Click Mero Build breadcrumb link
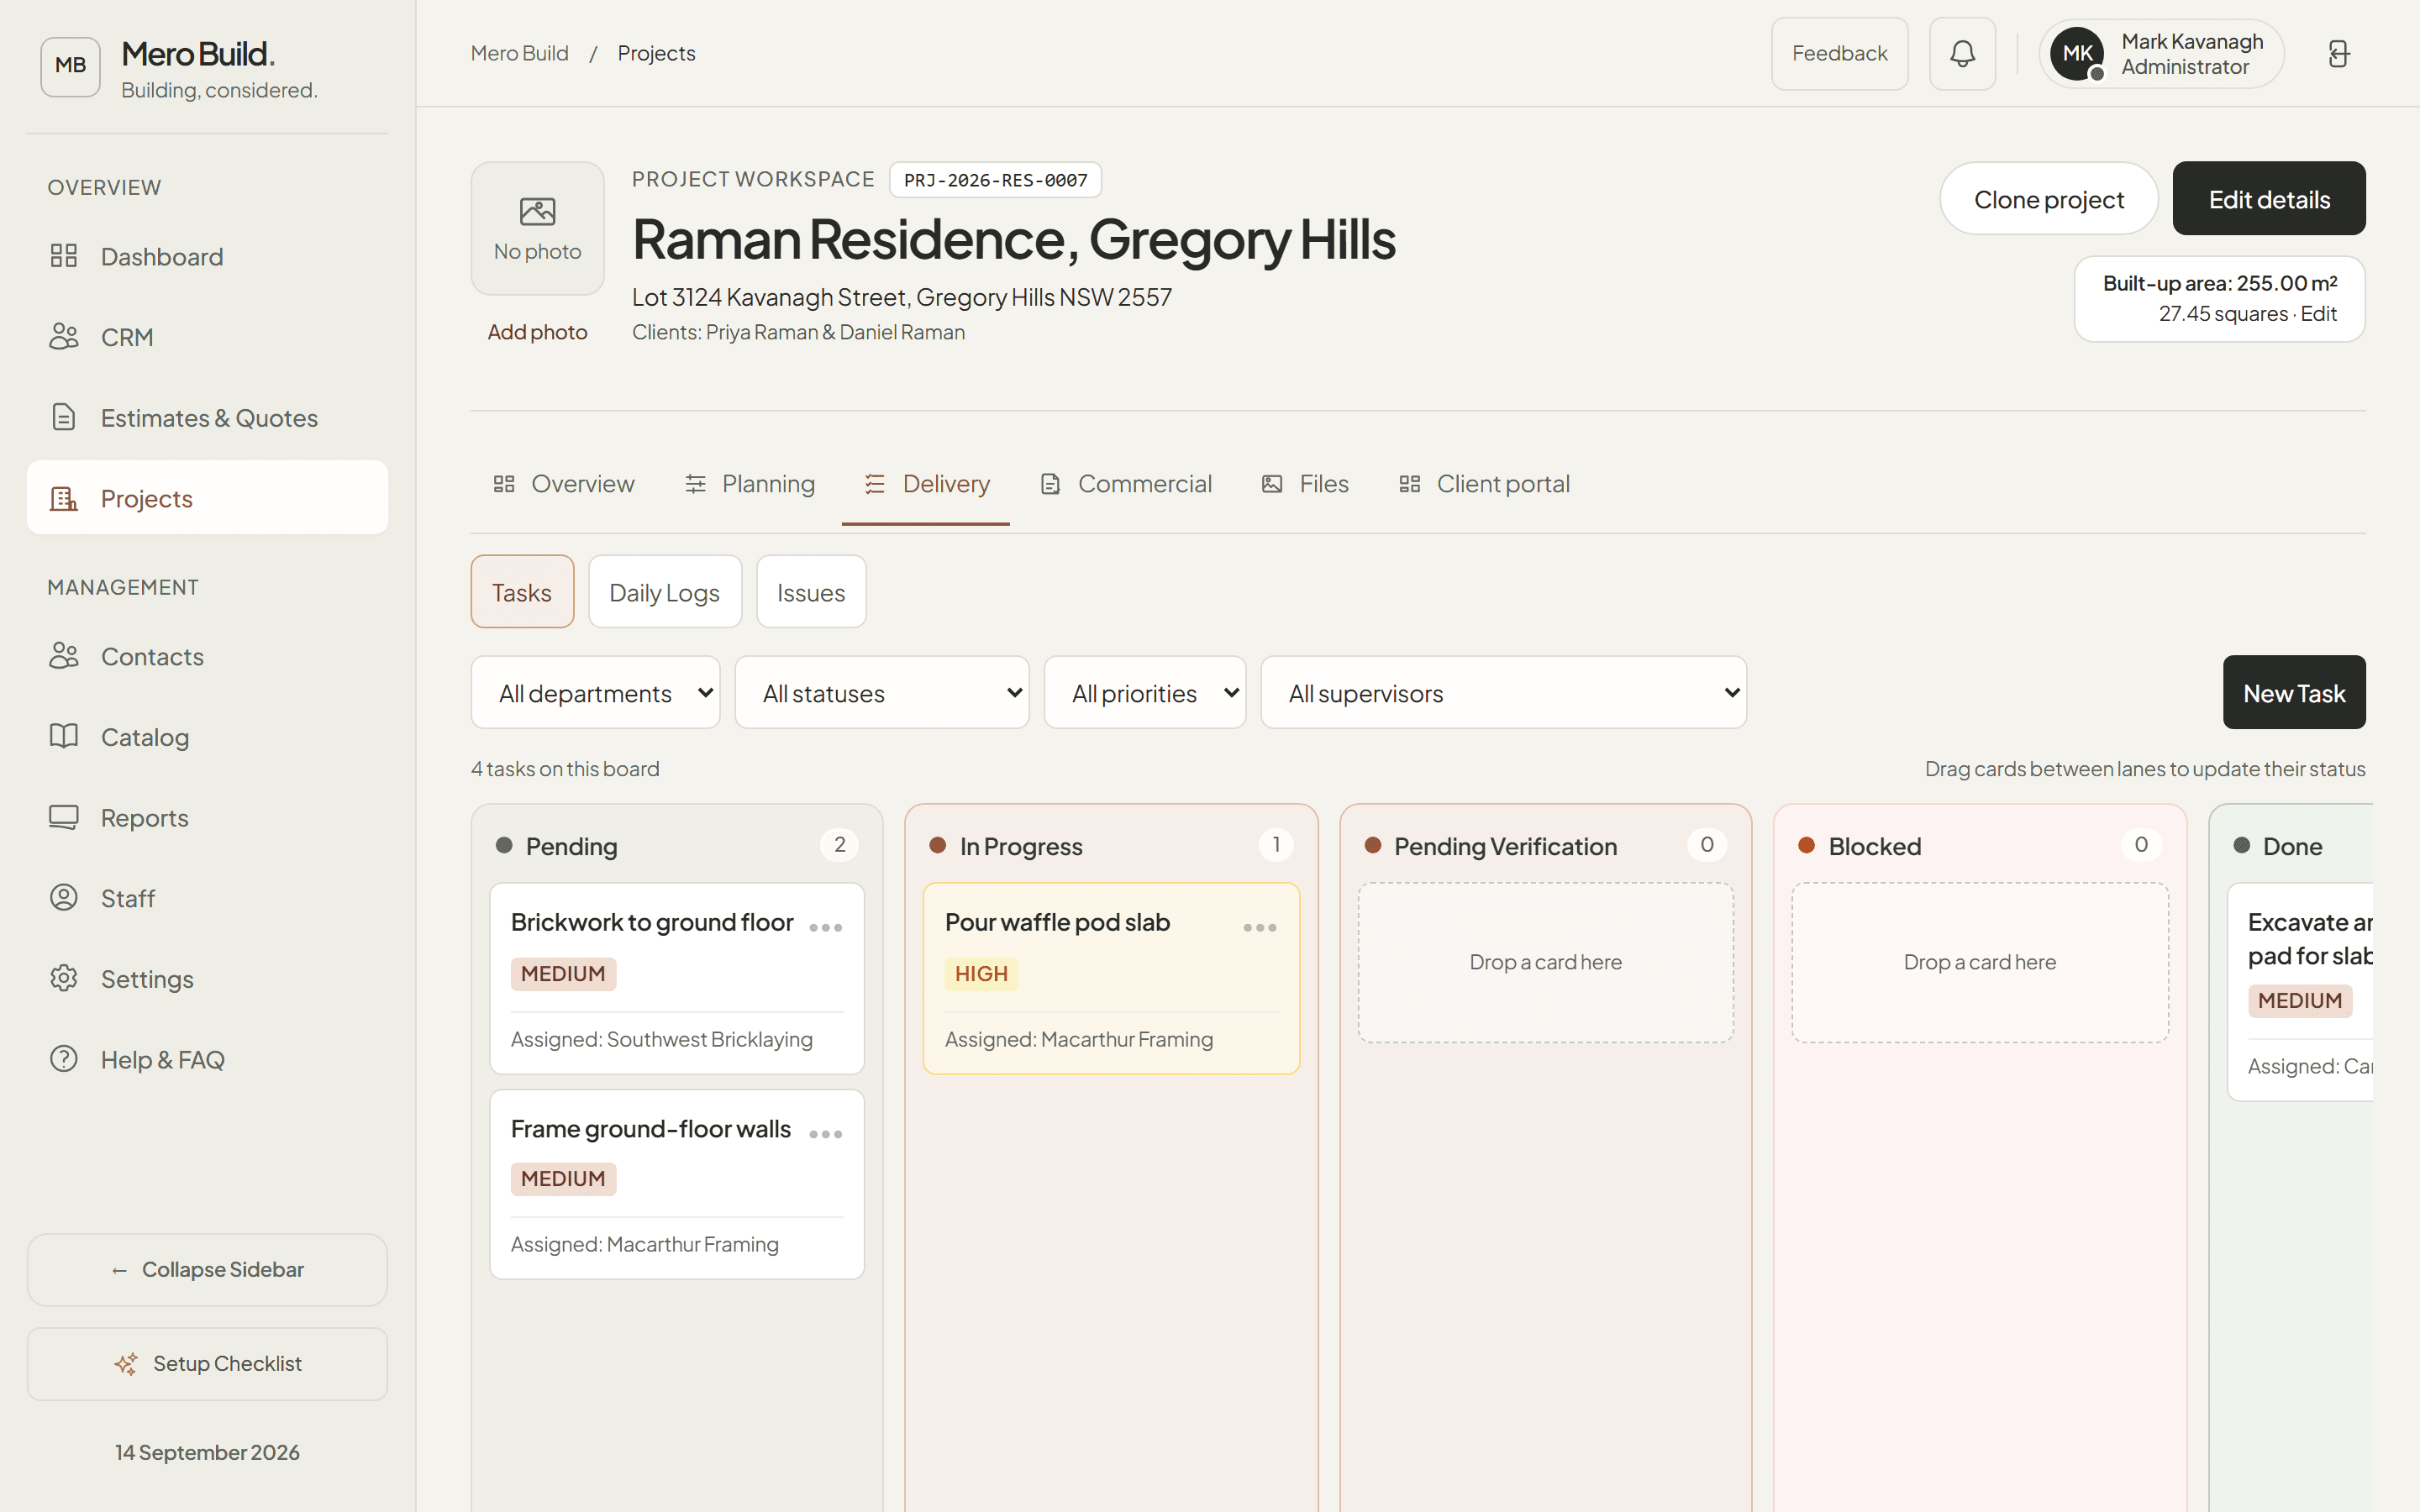Viewport: 2420px width, 1512px height. coord(519,53)
